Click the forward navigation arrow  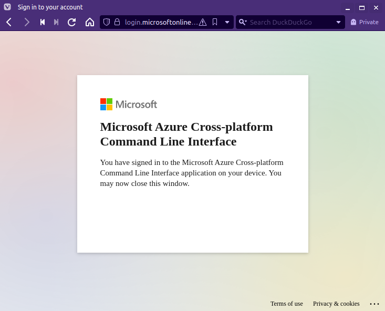click(26, 23)
